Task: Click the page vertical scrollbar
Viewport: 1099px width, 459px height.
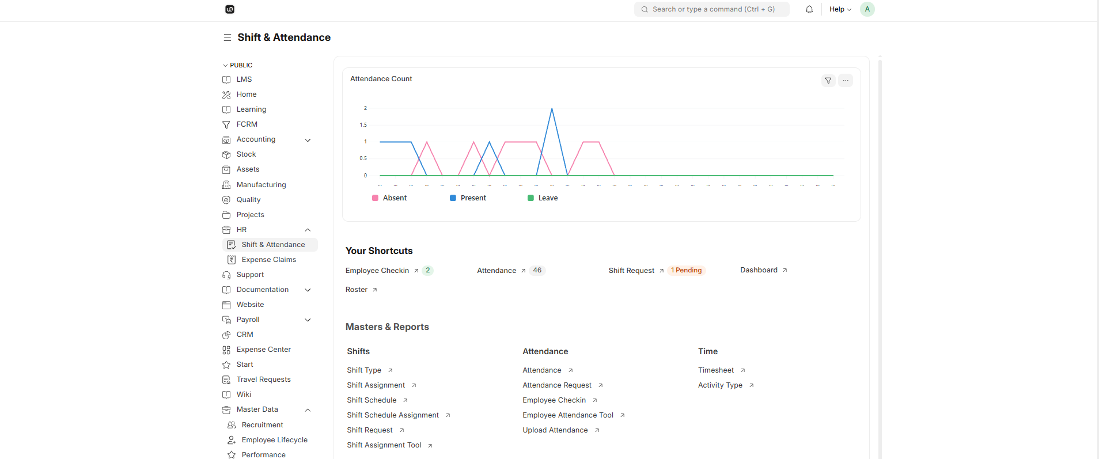Action: coord(880,258)
